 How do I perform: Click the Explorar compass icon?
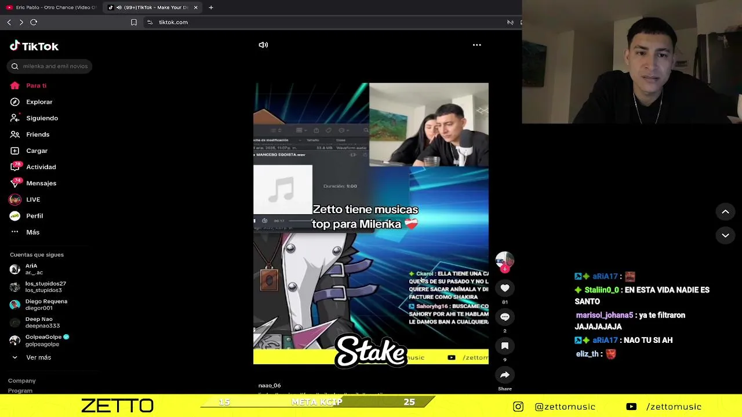(15, 102)
